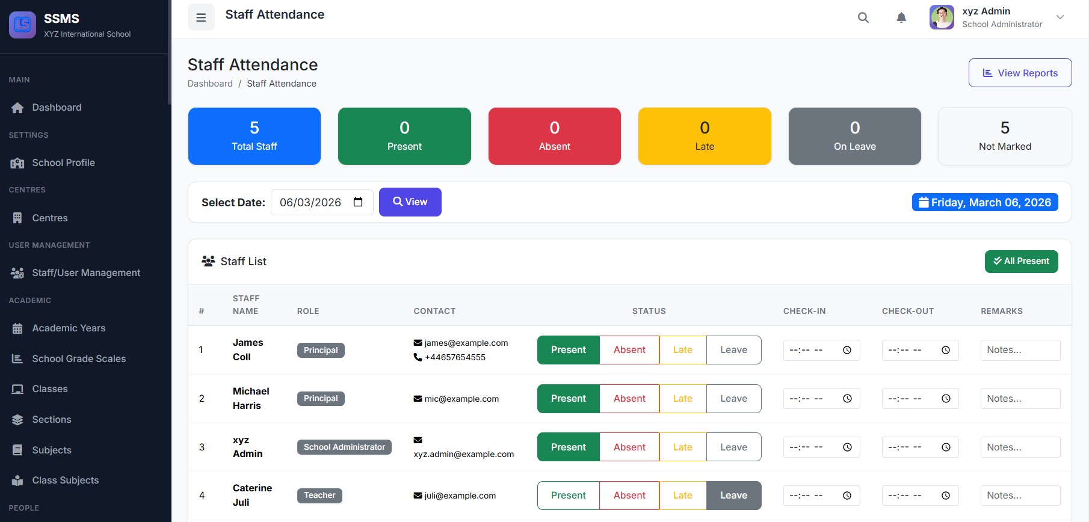Click the blue Total Staff card
The image size is (1089, 522).
254,137
